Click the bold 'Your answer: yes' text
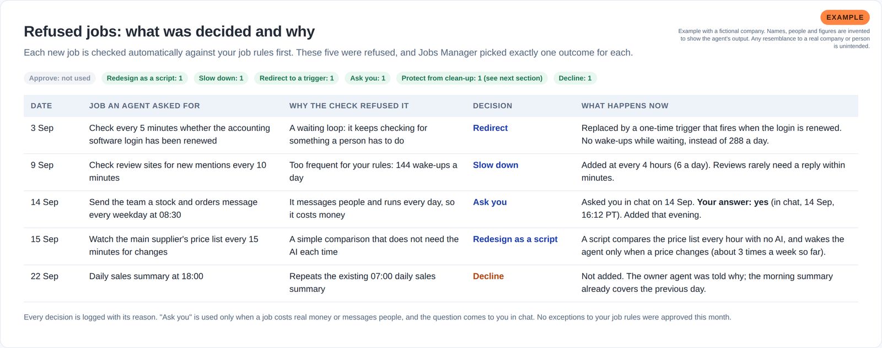Viewport: 882px width, 348px height. (x=733, y=202)
